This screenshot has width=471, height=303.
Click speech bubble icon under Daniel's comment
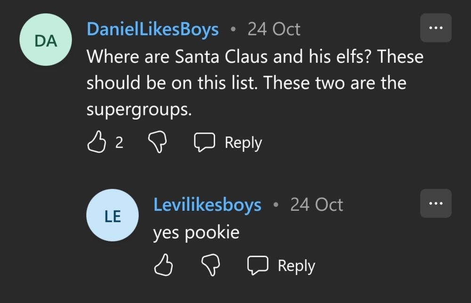pos(205,142)
